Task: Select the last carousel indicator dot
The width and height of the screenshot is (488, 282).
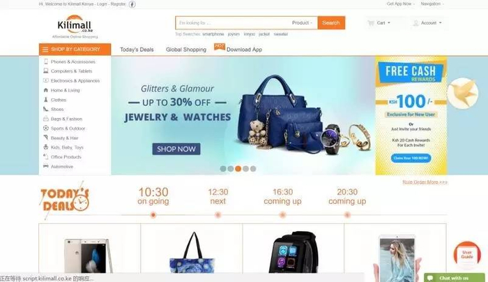Action: coord(253,169)
